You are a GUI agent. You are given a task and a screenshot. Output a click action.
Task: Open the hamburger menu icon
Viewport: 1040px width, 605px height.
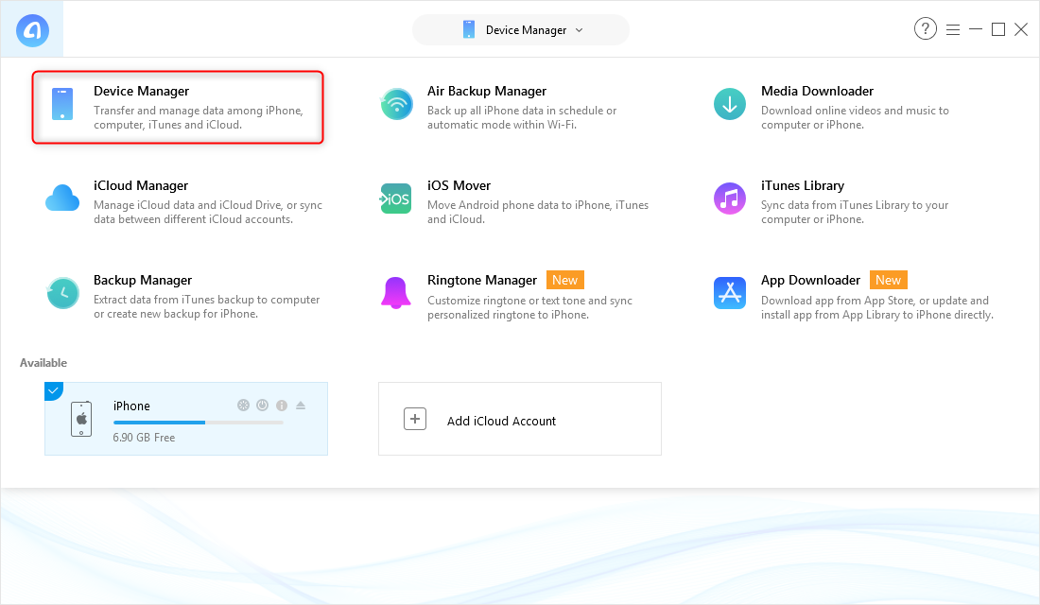coord(953,30)
